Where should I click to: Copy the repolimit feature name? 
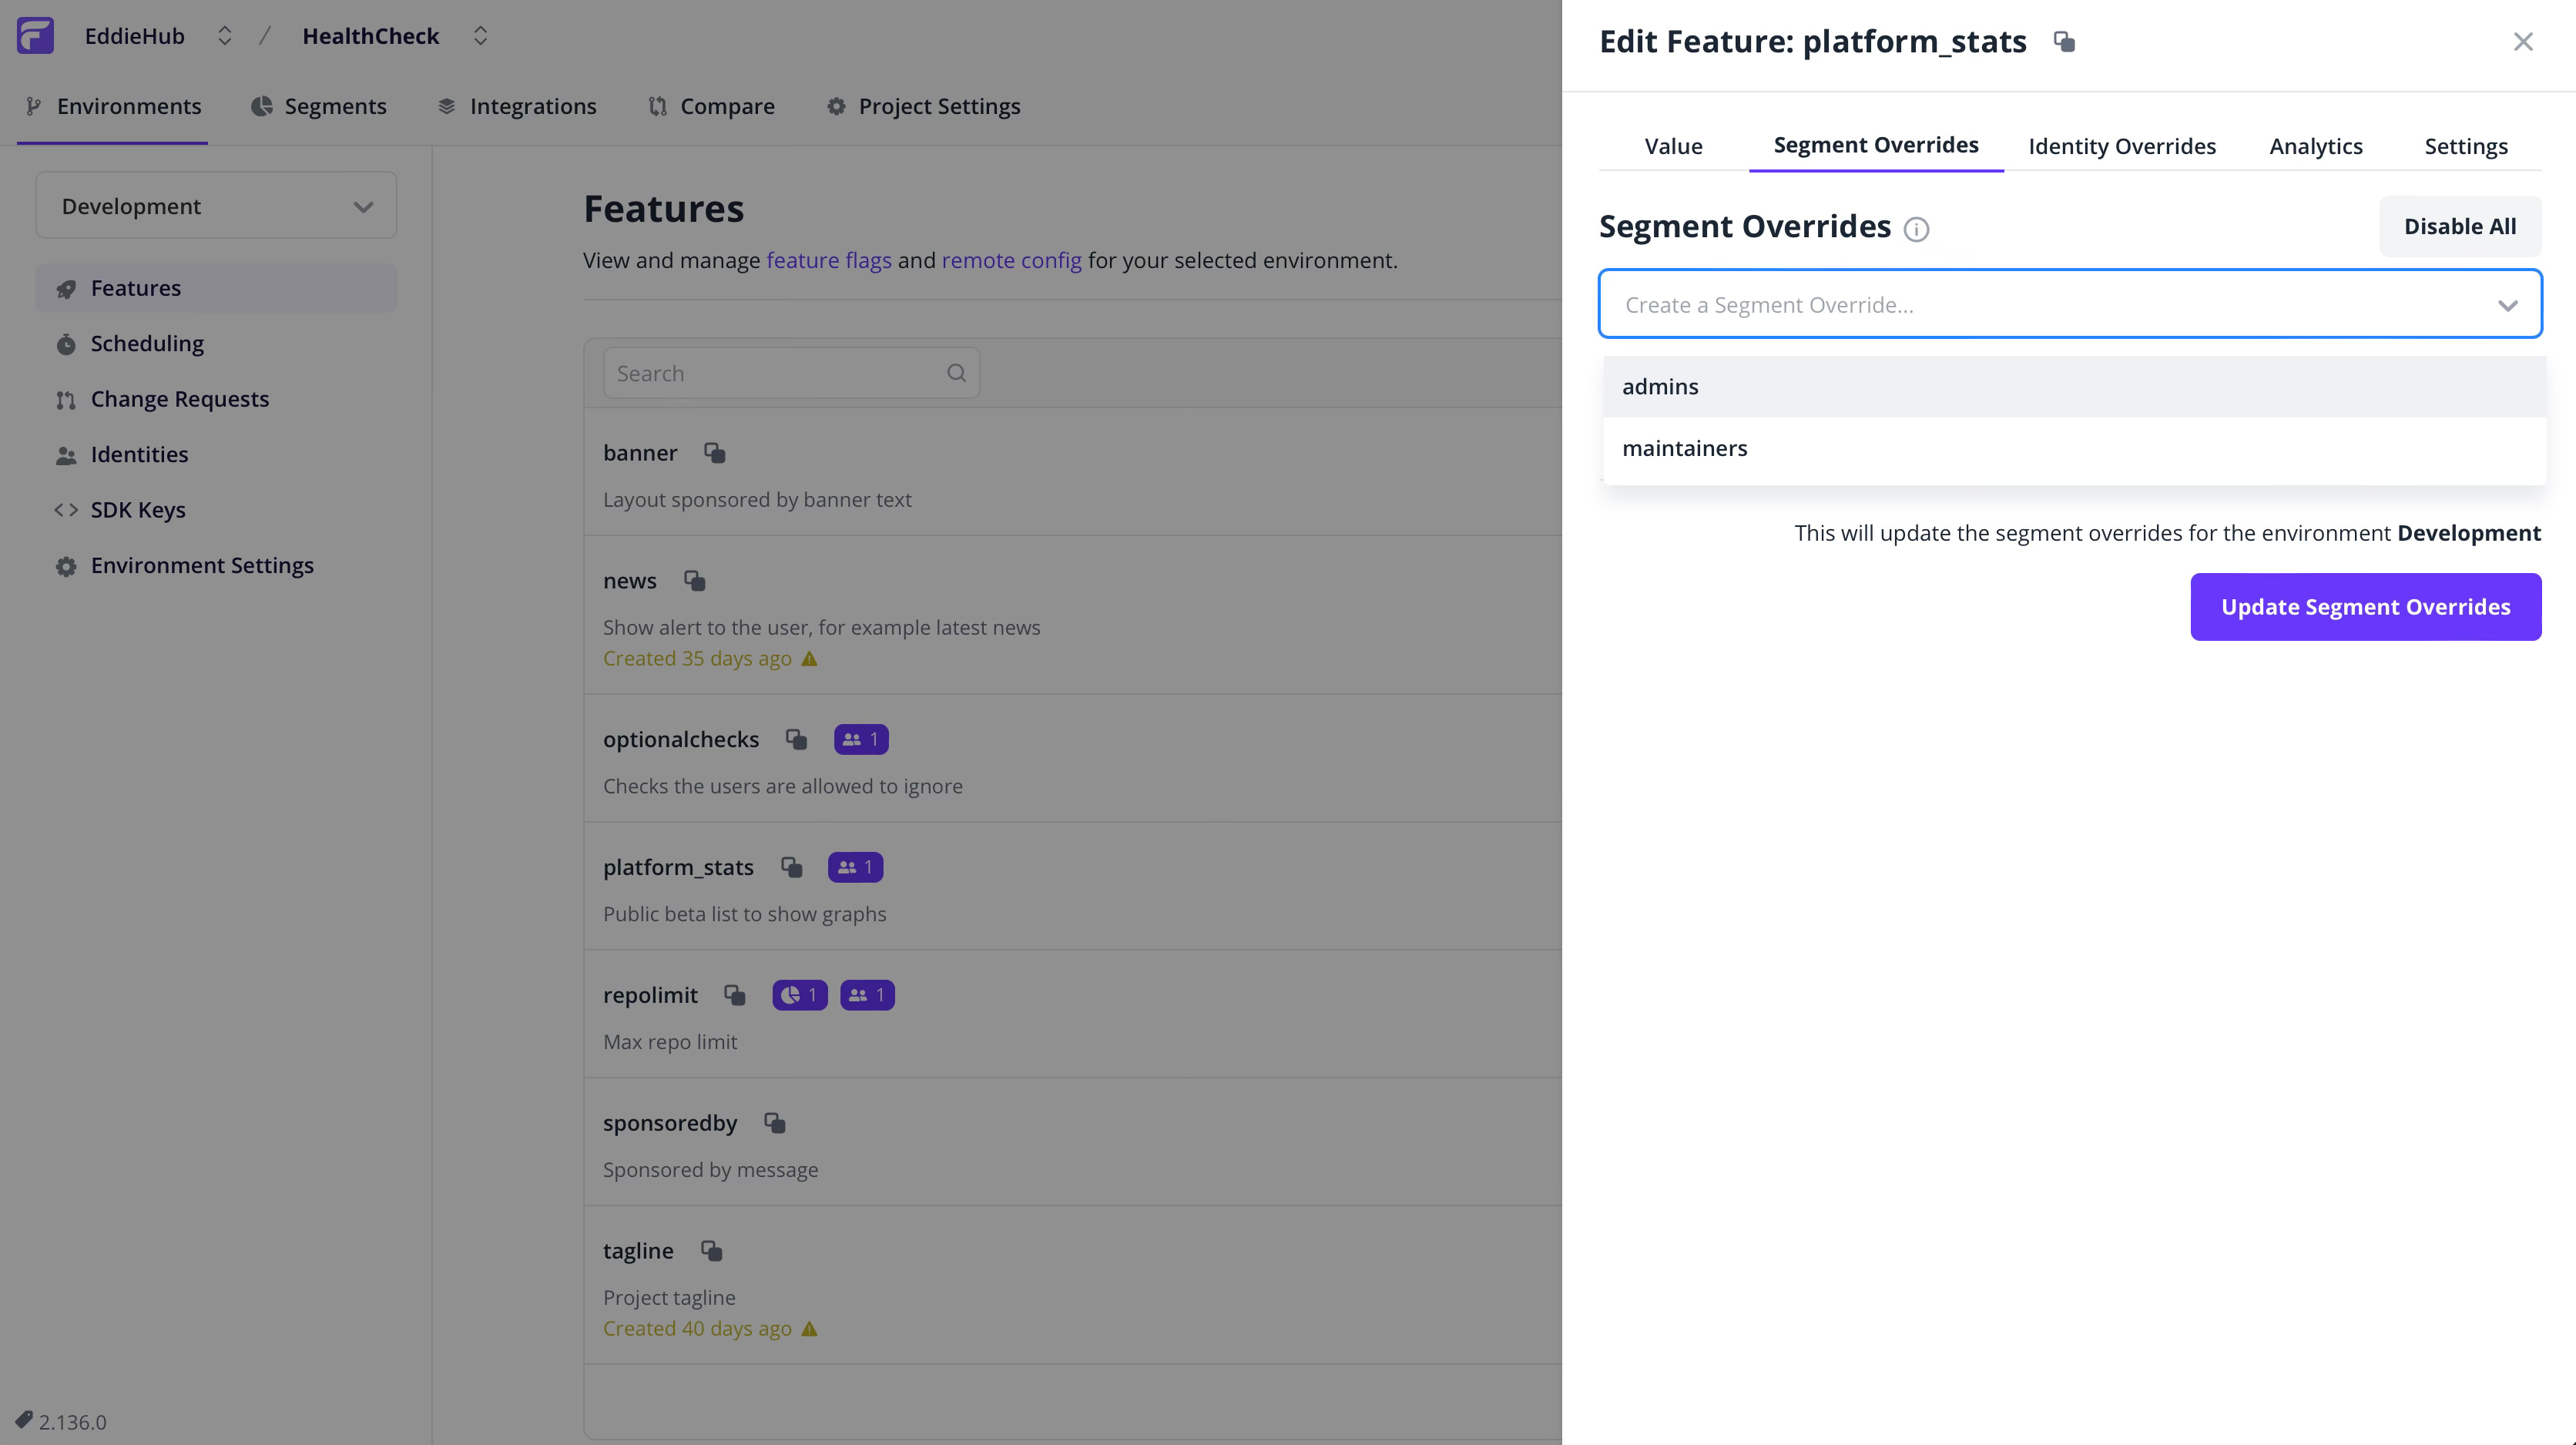click(735, 995)
